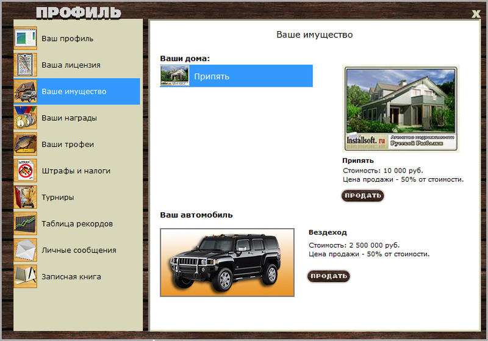Show Ваши трофеи section

68,145
